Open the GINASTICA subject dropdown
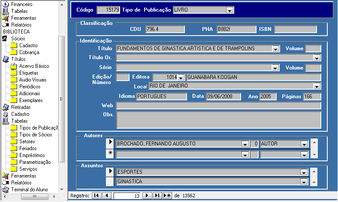Image resolution: width=338 pixels, height=202 pixels. [x=304, y=182]
